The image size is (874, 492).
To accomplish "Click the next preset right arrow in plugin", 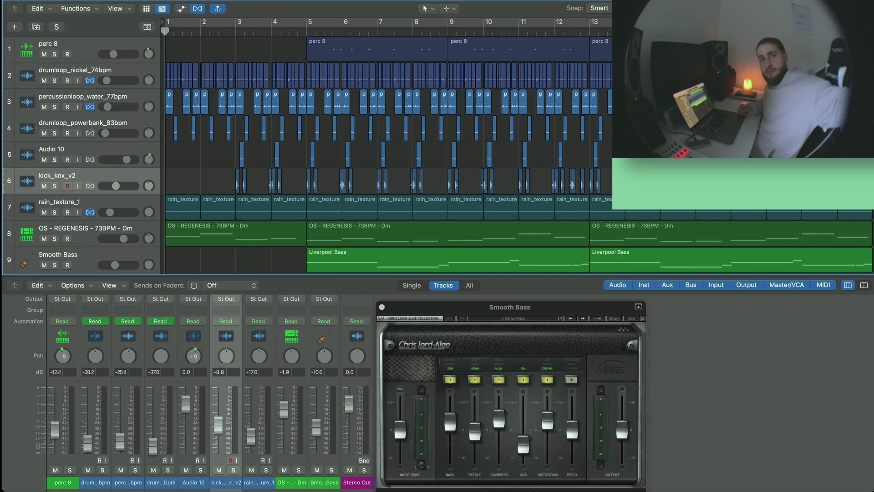I will tap(583, 318).
